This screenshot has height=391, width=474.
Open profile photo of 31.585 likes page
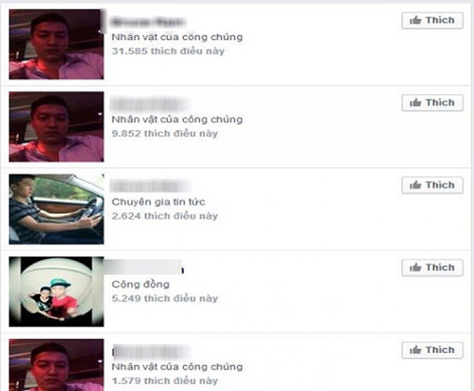click(x=56, y=45)
